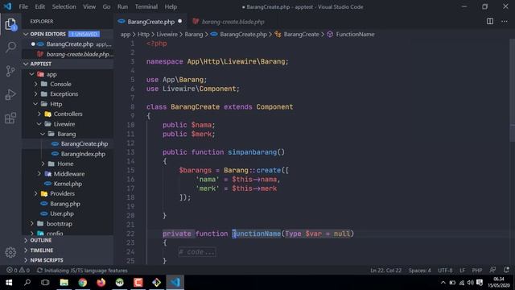Click the unsaved dot on BarangCreate.php tab

coord(180,22)
